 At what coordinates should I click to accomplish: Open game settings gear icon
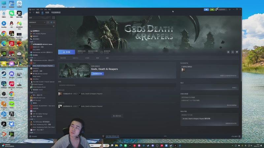(x=228, y=52)
